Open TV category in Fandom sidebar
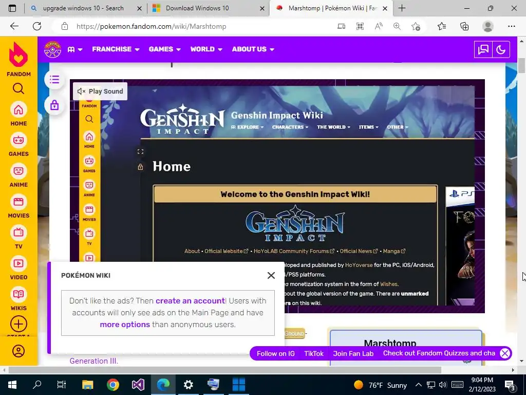526x395 pixels. click(18, 237)
